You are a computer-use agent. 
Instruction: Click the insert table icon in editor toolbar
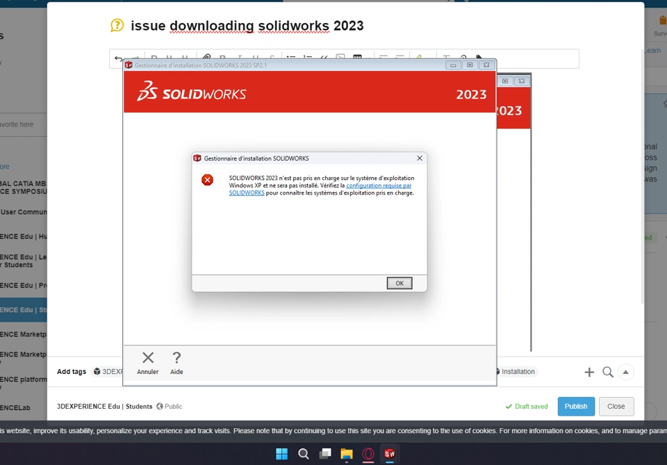pyautogui.click(x=357, y=57)
